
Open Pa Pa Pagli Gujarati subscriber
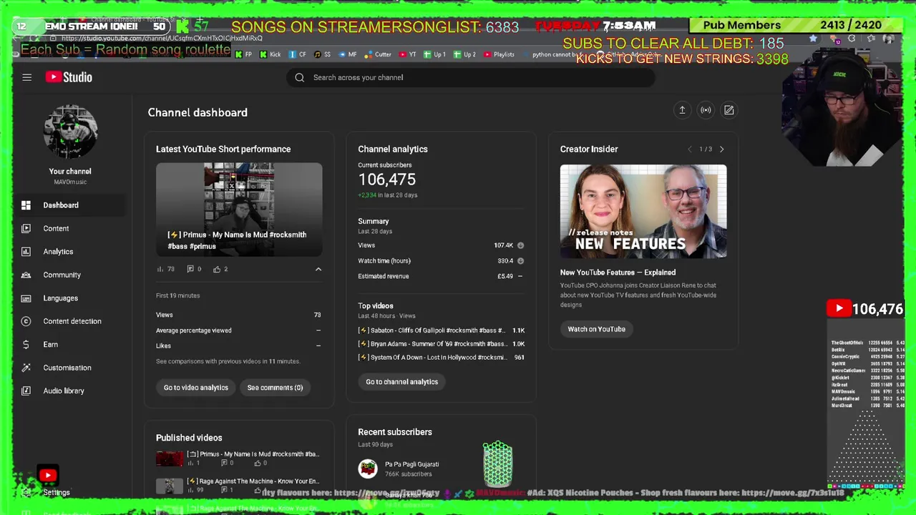click(x=411, y=464)
